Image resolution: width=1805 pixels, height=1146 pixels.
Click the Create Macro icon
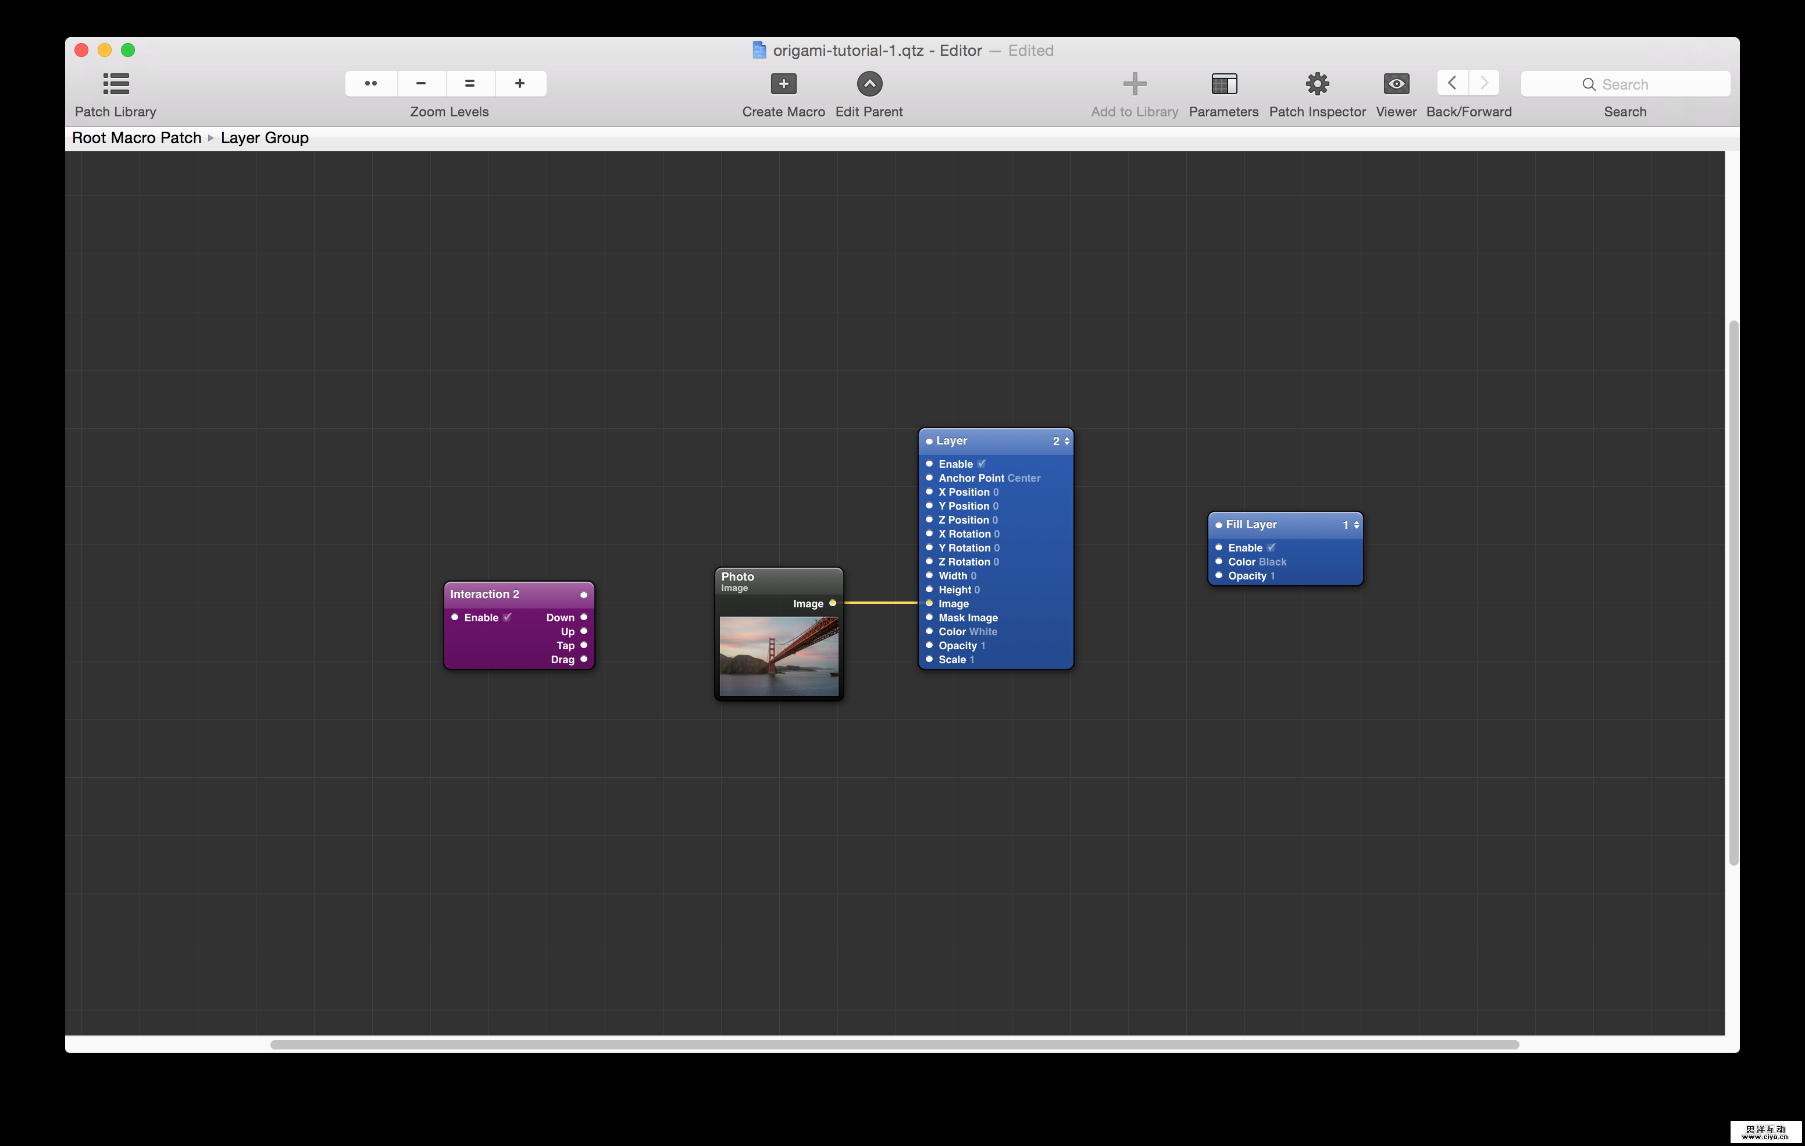tap(783, 83)
